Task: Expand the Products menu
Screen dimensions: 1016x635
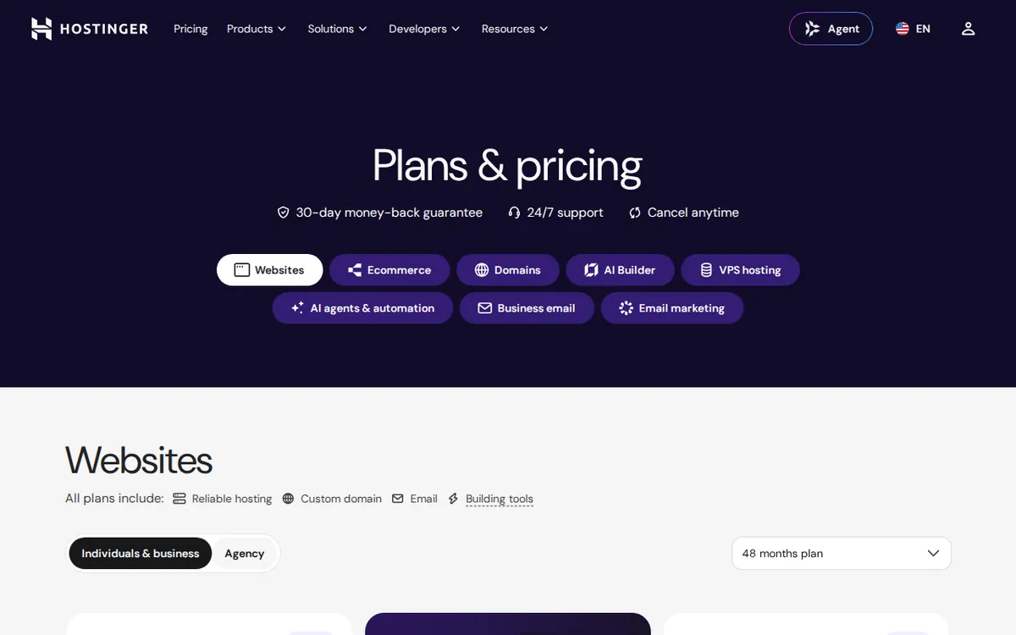Action: pyautogui.click(x=257, y=29)
